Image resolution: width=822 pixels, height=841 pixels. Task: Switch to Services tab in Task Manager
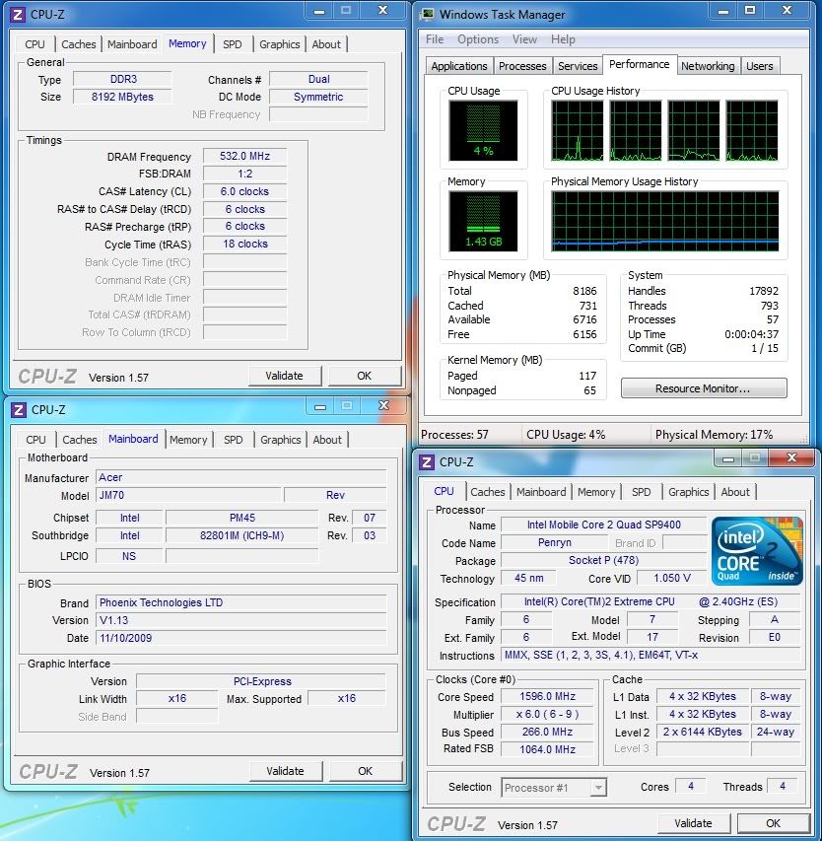click(578, 66)
